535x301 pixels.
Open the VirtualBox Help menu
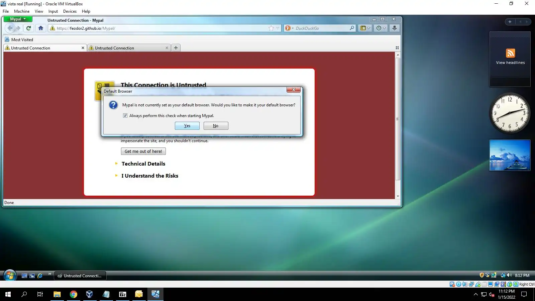click(x=86, y=11)
